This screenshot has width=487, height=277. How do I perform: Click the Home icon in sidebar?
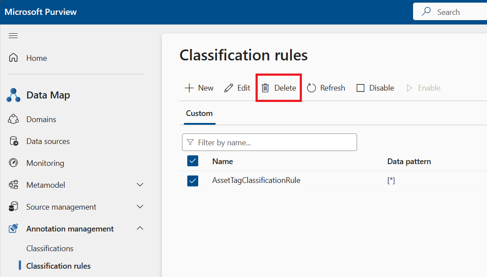pos(15,57)
